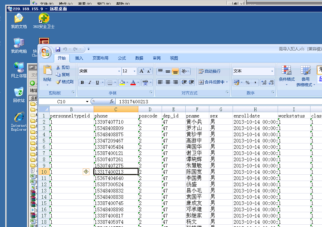Viewport: 322px width, 227px height.
Task: Open the fill color dropdown arrow
Action: 127,83
